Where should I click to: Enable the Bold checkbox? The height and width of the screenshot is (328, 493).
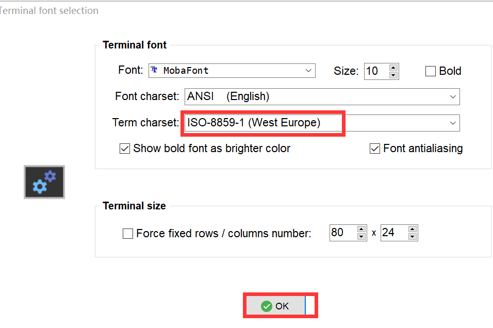(x=431, y=71)
